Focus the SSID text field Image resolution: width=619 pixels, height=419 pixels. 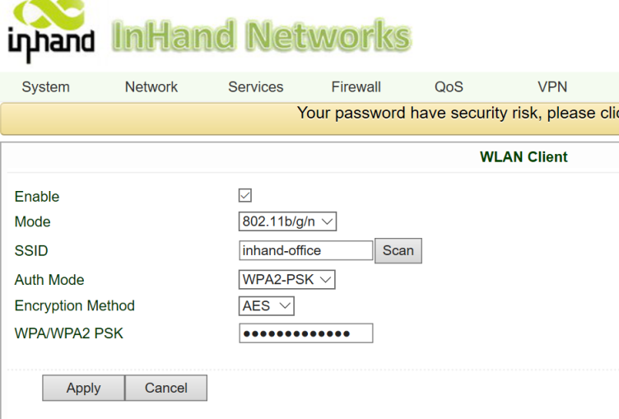pos(305,250)
